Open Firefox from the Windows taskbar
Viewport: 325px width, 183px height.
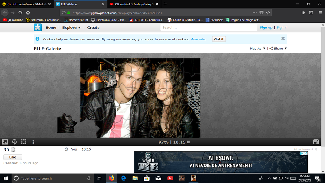111,178
